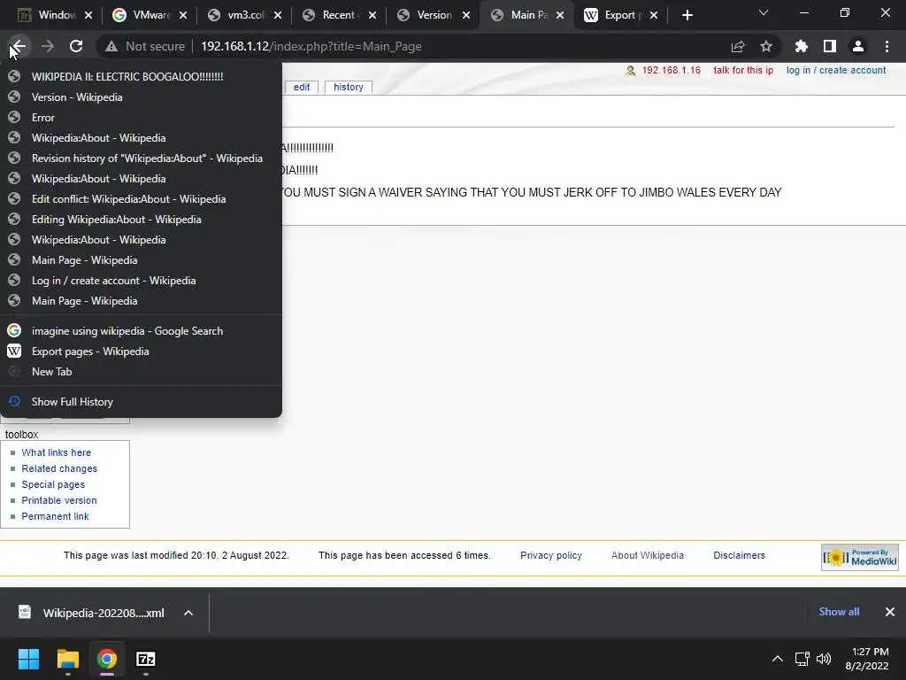Open the wiki edit tab

[x=302, y=87]
